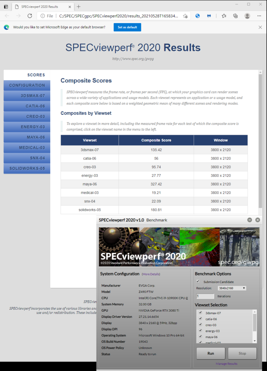The height and width of the screenshot is (371, 267).
Task: Click the user profile avatar icon
Action: coord(247,16)
